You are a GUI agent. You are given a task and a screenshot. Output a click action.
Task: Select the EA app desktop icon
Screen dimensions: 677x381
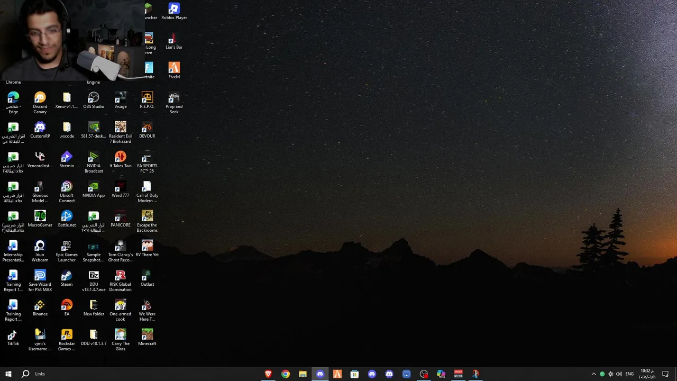coord(67,307)
